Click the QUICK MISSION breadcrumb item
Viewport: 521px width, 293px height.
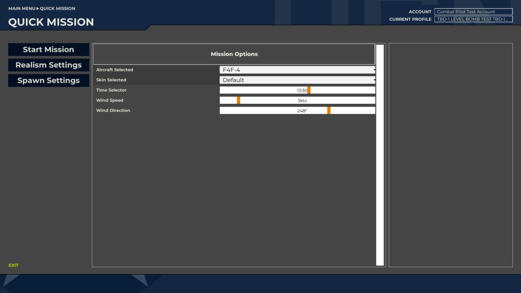[x=57, y=9]
